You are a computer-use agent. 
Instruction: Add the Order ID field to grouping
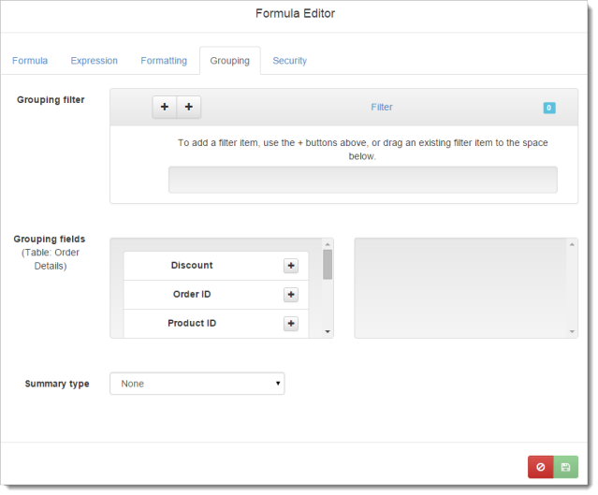[x=291, y=295]
